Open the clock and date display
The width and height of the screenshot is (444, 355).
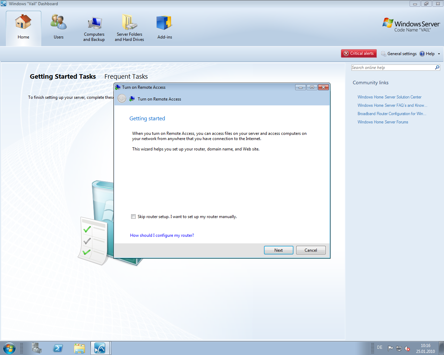click(x=426, y=348)
